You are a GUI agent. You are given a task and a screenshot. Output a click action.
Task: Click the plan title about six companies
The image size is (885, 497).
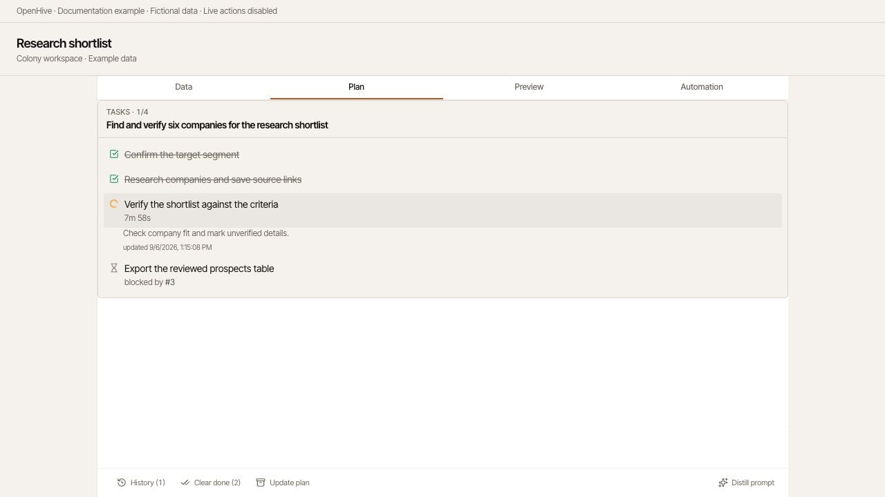pyautogui.click(x=217, y=125)
